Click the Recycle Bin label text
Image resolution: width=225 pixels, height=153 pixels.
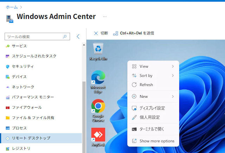point(98,59)
